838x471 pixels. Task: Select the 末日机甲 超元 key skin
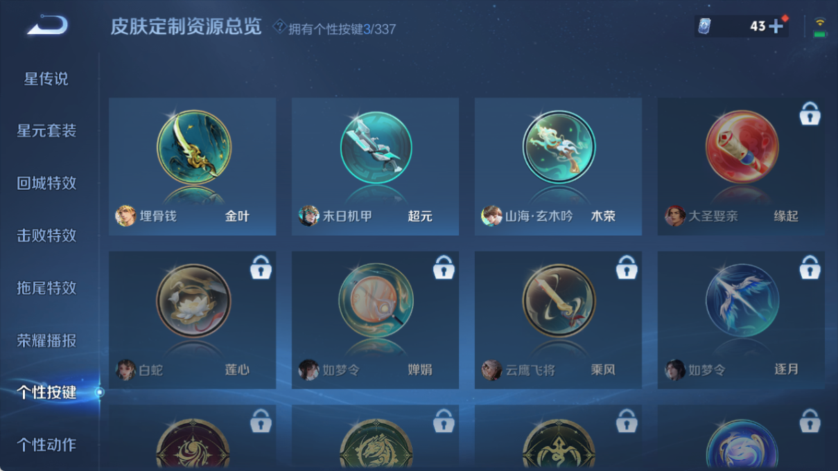click(375, 166)
